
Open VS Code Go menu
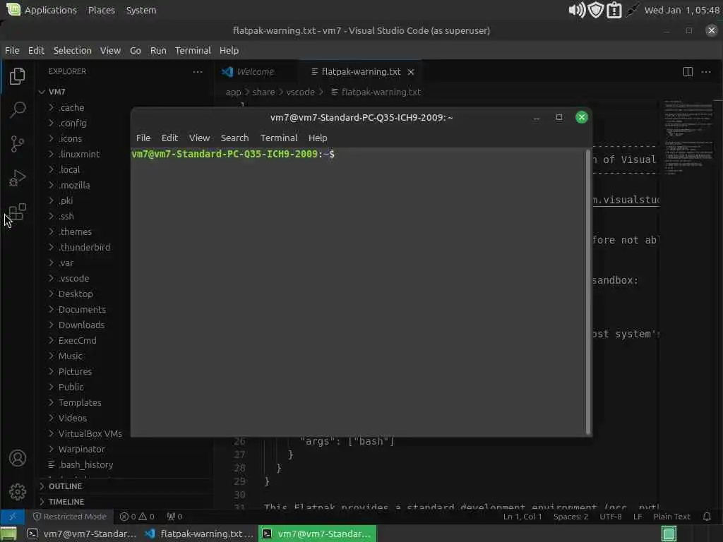[x=135, y=50]
